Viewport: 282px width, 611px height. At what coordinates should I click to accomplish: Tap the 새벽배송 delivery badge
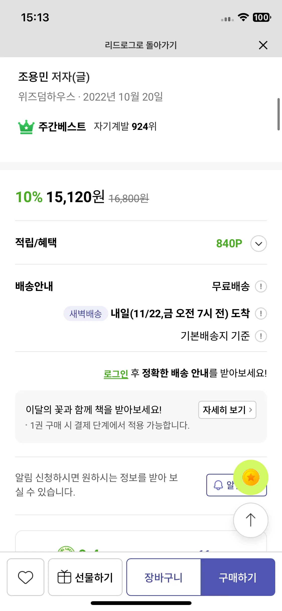click(85, 314)
